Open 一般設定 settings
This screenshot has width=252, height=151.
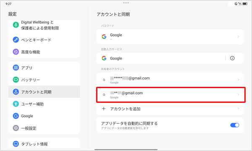pyautogui.click(x=44, y=128)
